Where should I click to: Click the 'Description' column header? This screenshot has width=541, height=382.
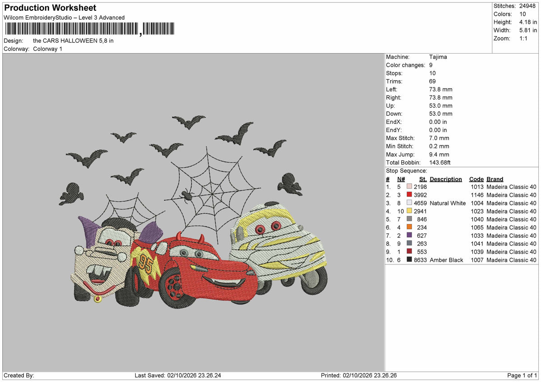click(446, 179)
